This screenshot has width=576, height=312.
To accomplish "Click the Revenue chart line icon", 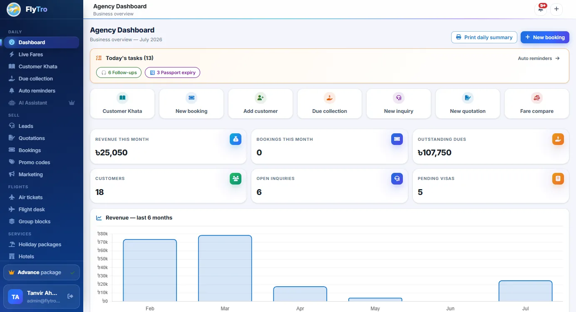I will pyautogui.click(x=99, y=218).
